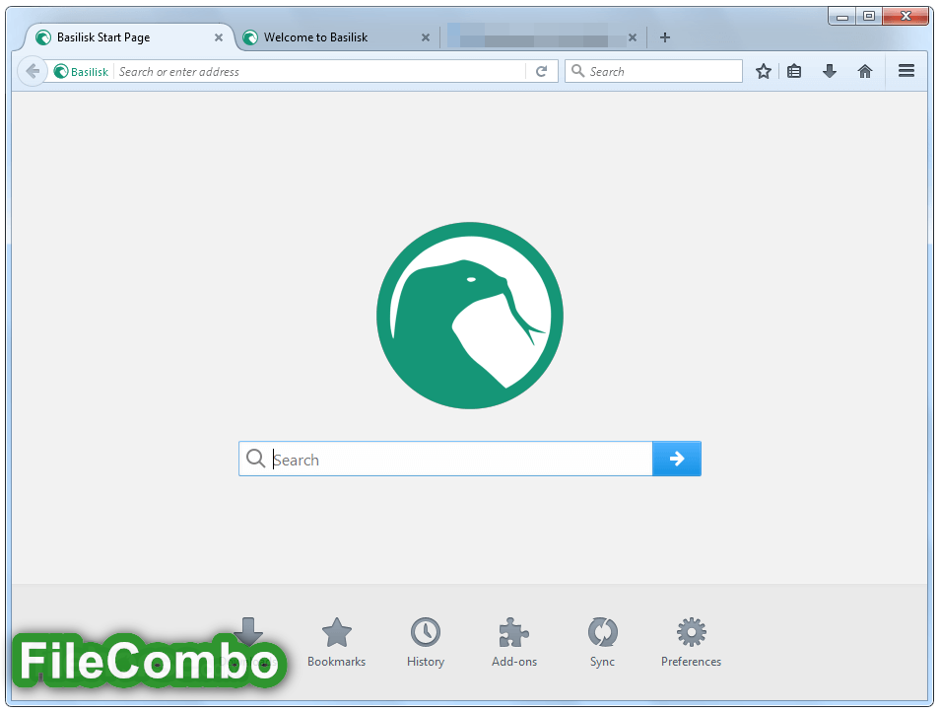Image resolution: width=940 pixels, height=712 pixels.
Task: Open History from the start page
Action: click(426, 642)
